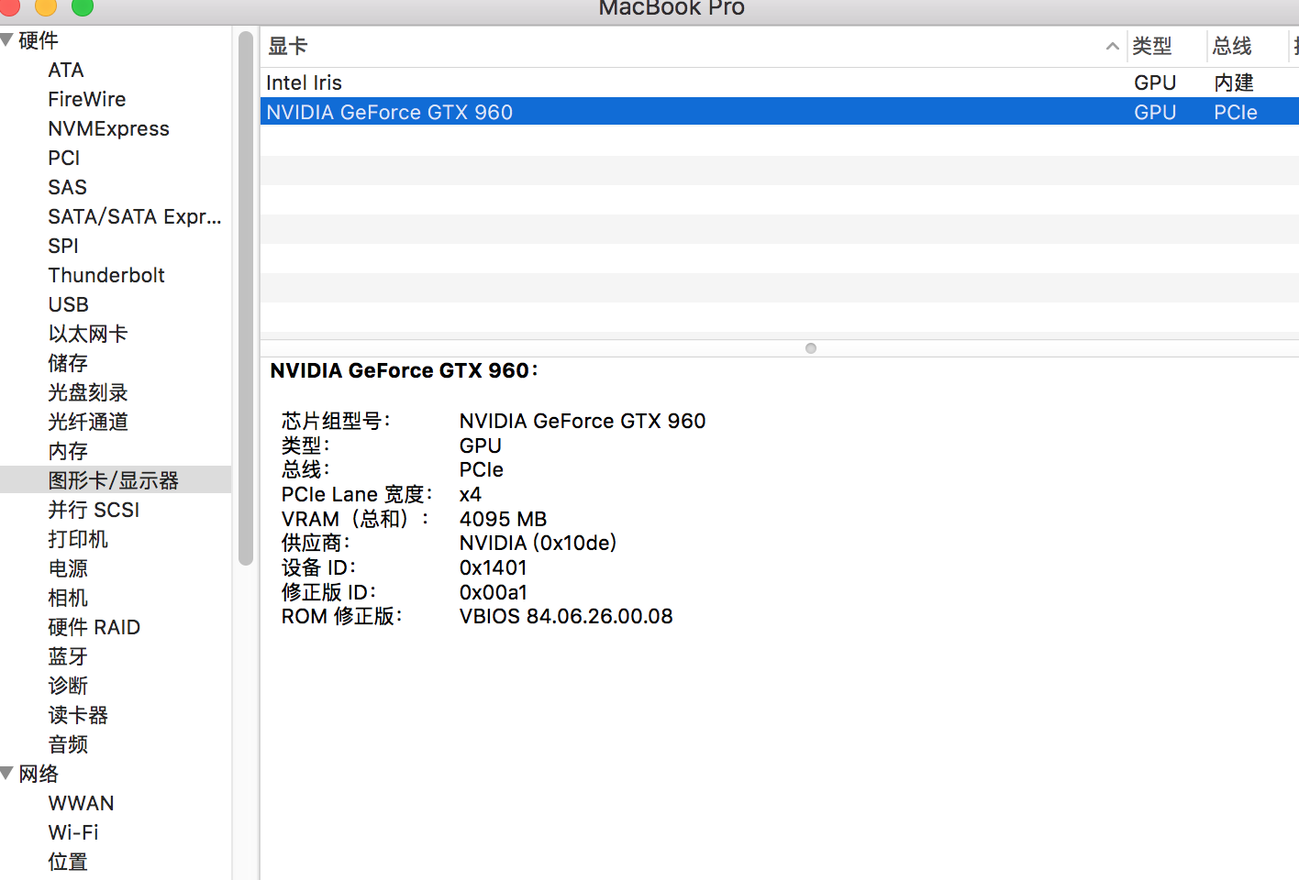Open 光盘刻录 sidebar entry
The width and height of the screenshot is (1299, 880).
pyautogui.click(x=88, y=393)
